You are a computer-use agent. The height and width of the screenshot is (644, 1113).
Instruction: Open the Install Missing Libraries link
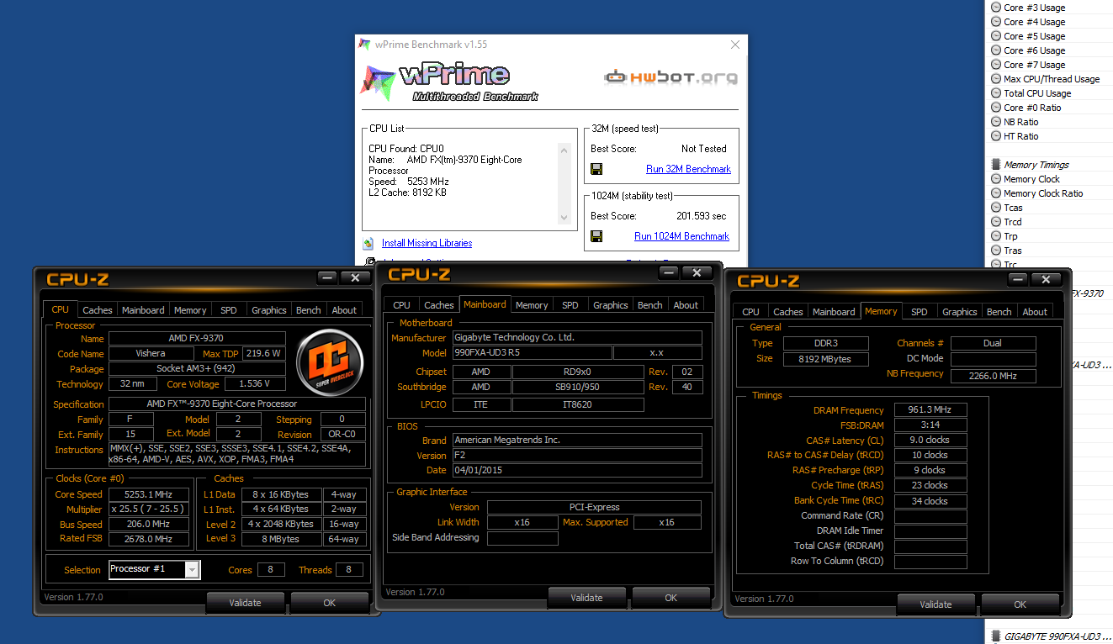[427, 243]
